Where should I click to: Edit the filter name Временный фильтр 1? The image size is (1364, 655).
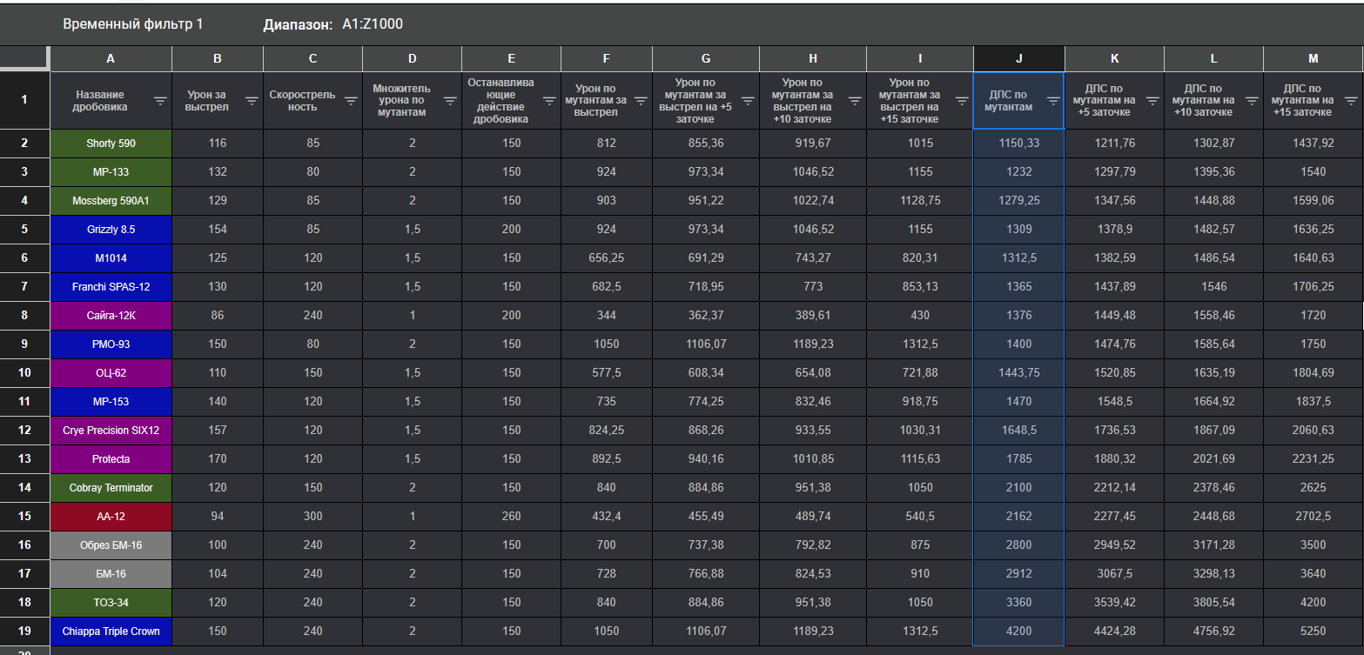click(133, 24)
